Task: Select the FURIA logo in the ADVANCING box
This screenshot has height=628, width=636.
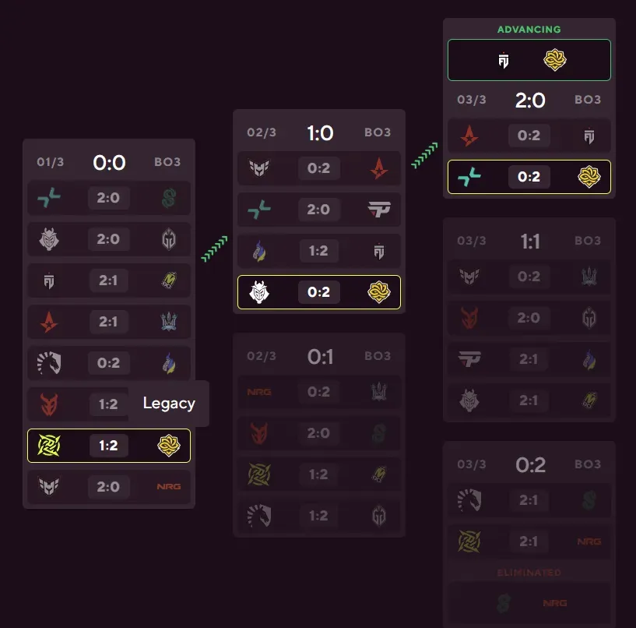Action: (503, 59)
